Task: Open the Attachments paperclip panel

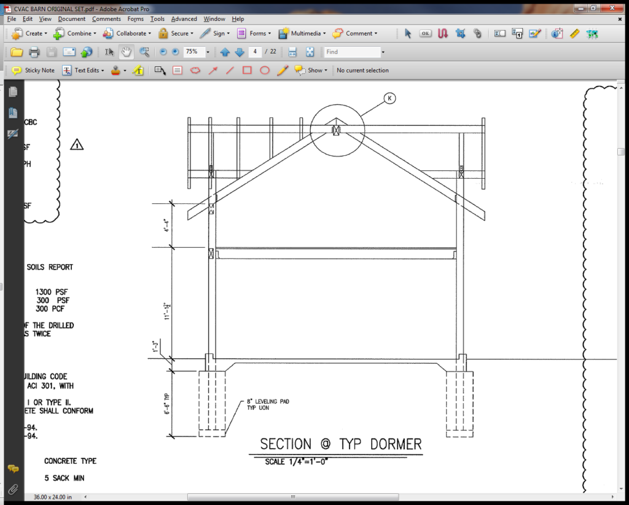Action: tap(13, 489)
